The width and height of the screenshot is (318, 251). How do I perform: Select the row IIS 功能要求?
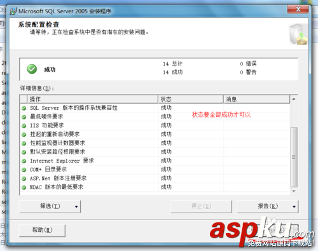point(155,126)
